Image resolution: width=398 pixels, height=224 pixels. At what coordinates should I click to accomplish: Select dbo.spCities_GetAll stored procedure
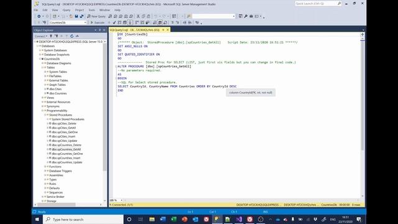[x=63, y=128]
